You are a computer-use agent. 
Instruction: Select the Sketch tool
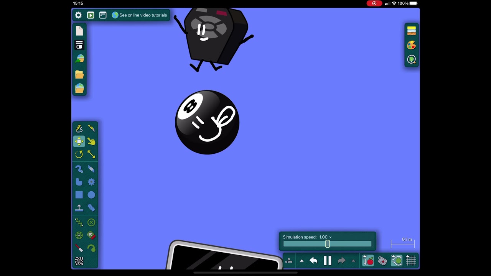(x=79, y=128)
